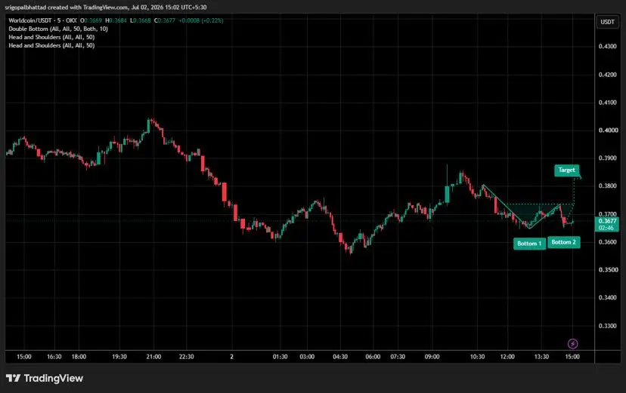Image resolution: width=626 pixels, height=393 pixels.
Task: Click the purple lightning bolt icon
Action: pos(572,343)
